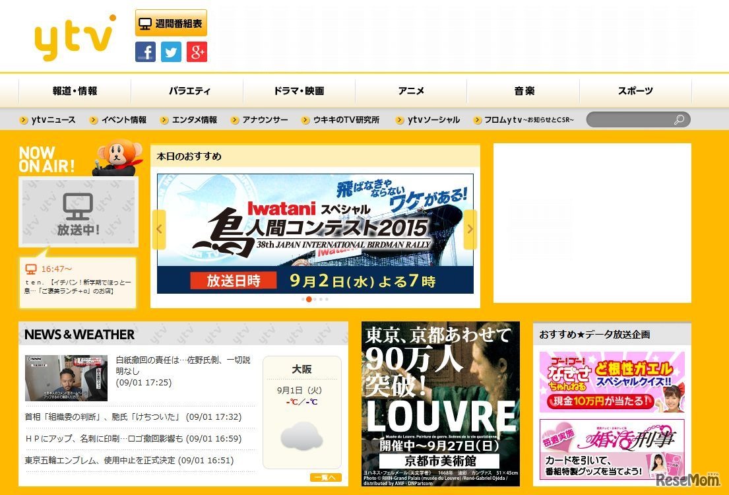729x495 pixels.
Task: Open the LOUVRE exhibition advertisement
Action: point(441,404)
